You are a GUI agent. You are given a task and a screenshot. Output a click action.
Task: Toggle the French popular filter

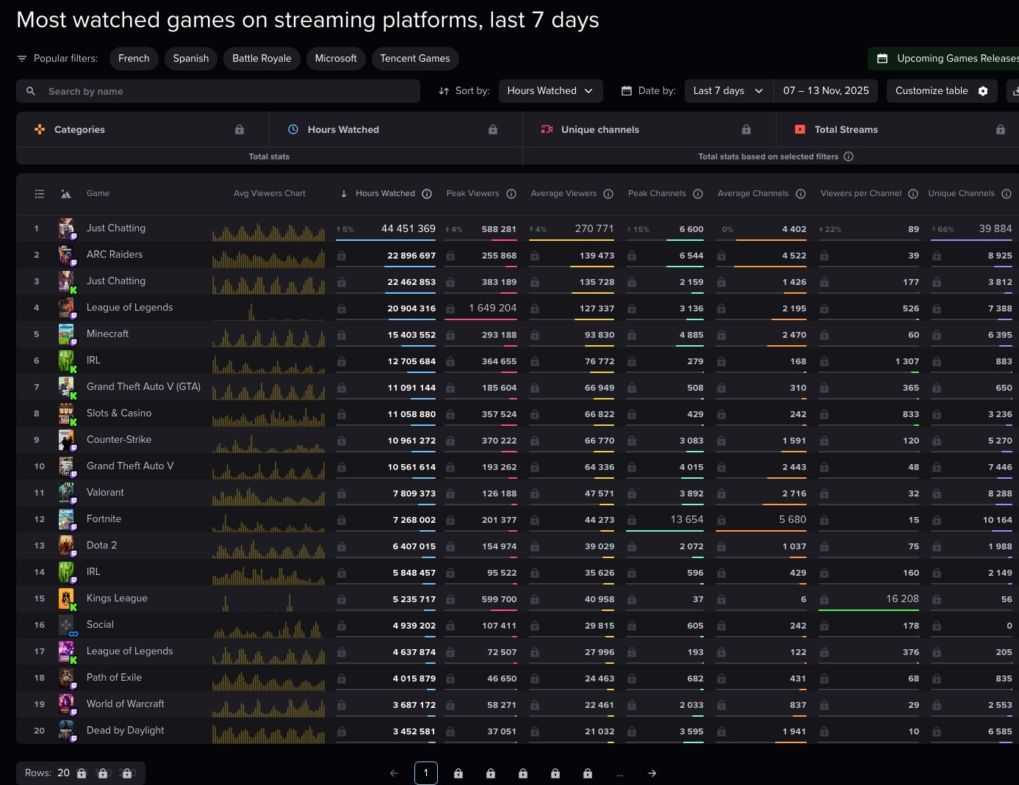coord(134,58)
